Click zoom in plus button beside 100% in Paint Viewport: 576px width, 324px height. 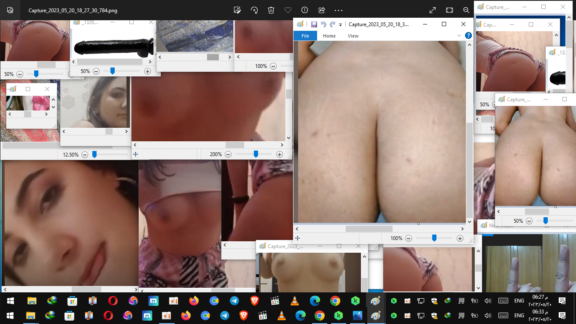click(x=460, y=238)
